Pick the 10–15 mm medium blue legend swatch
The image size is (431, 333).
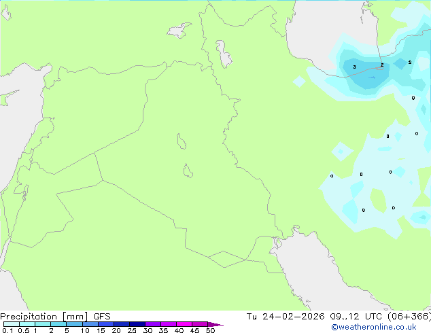click(90, 324)
